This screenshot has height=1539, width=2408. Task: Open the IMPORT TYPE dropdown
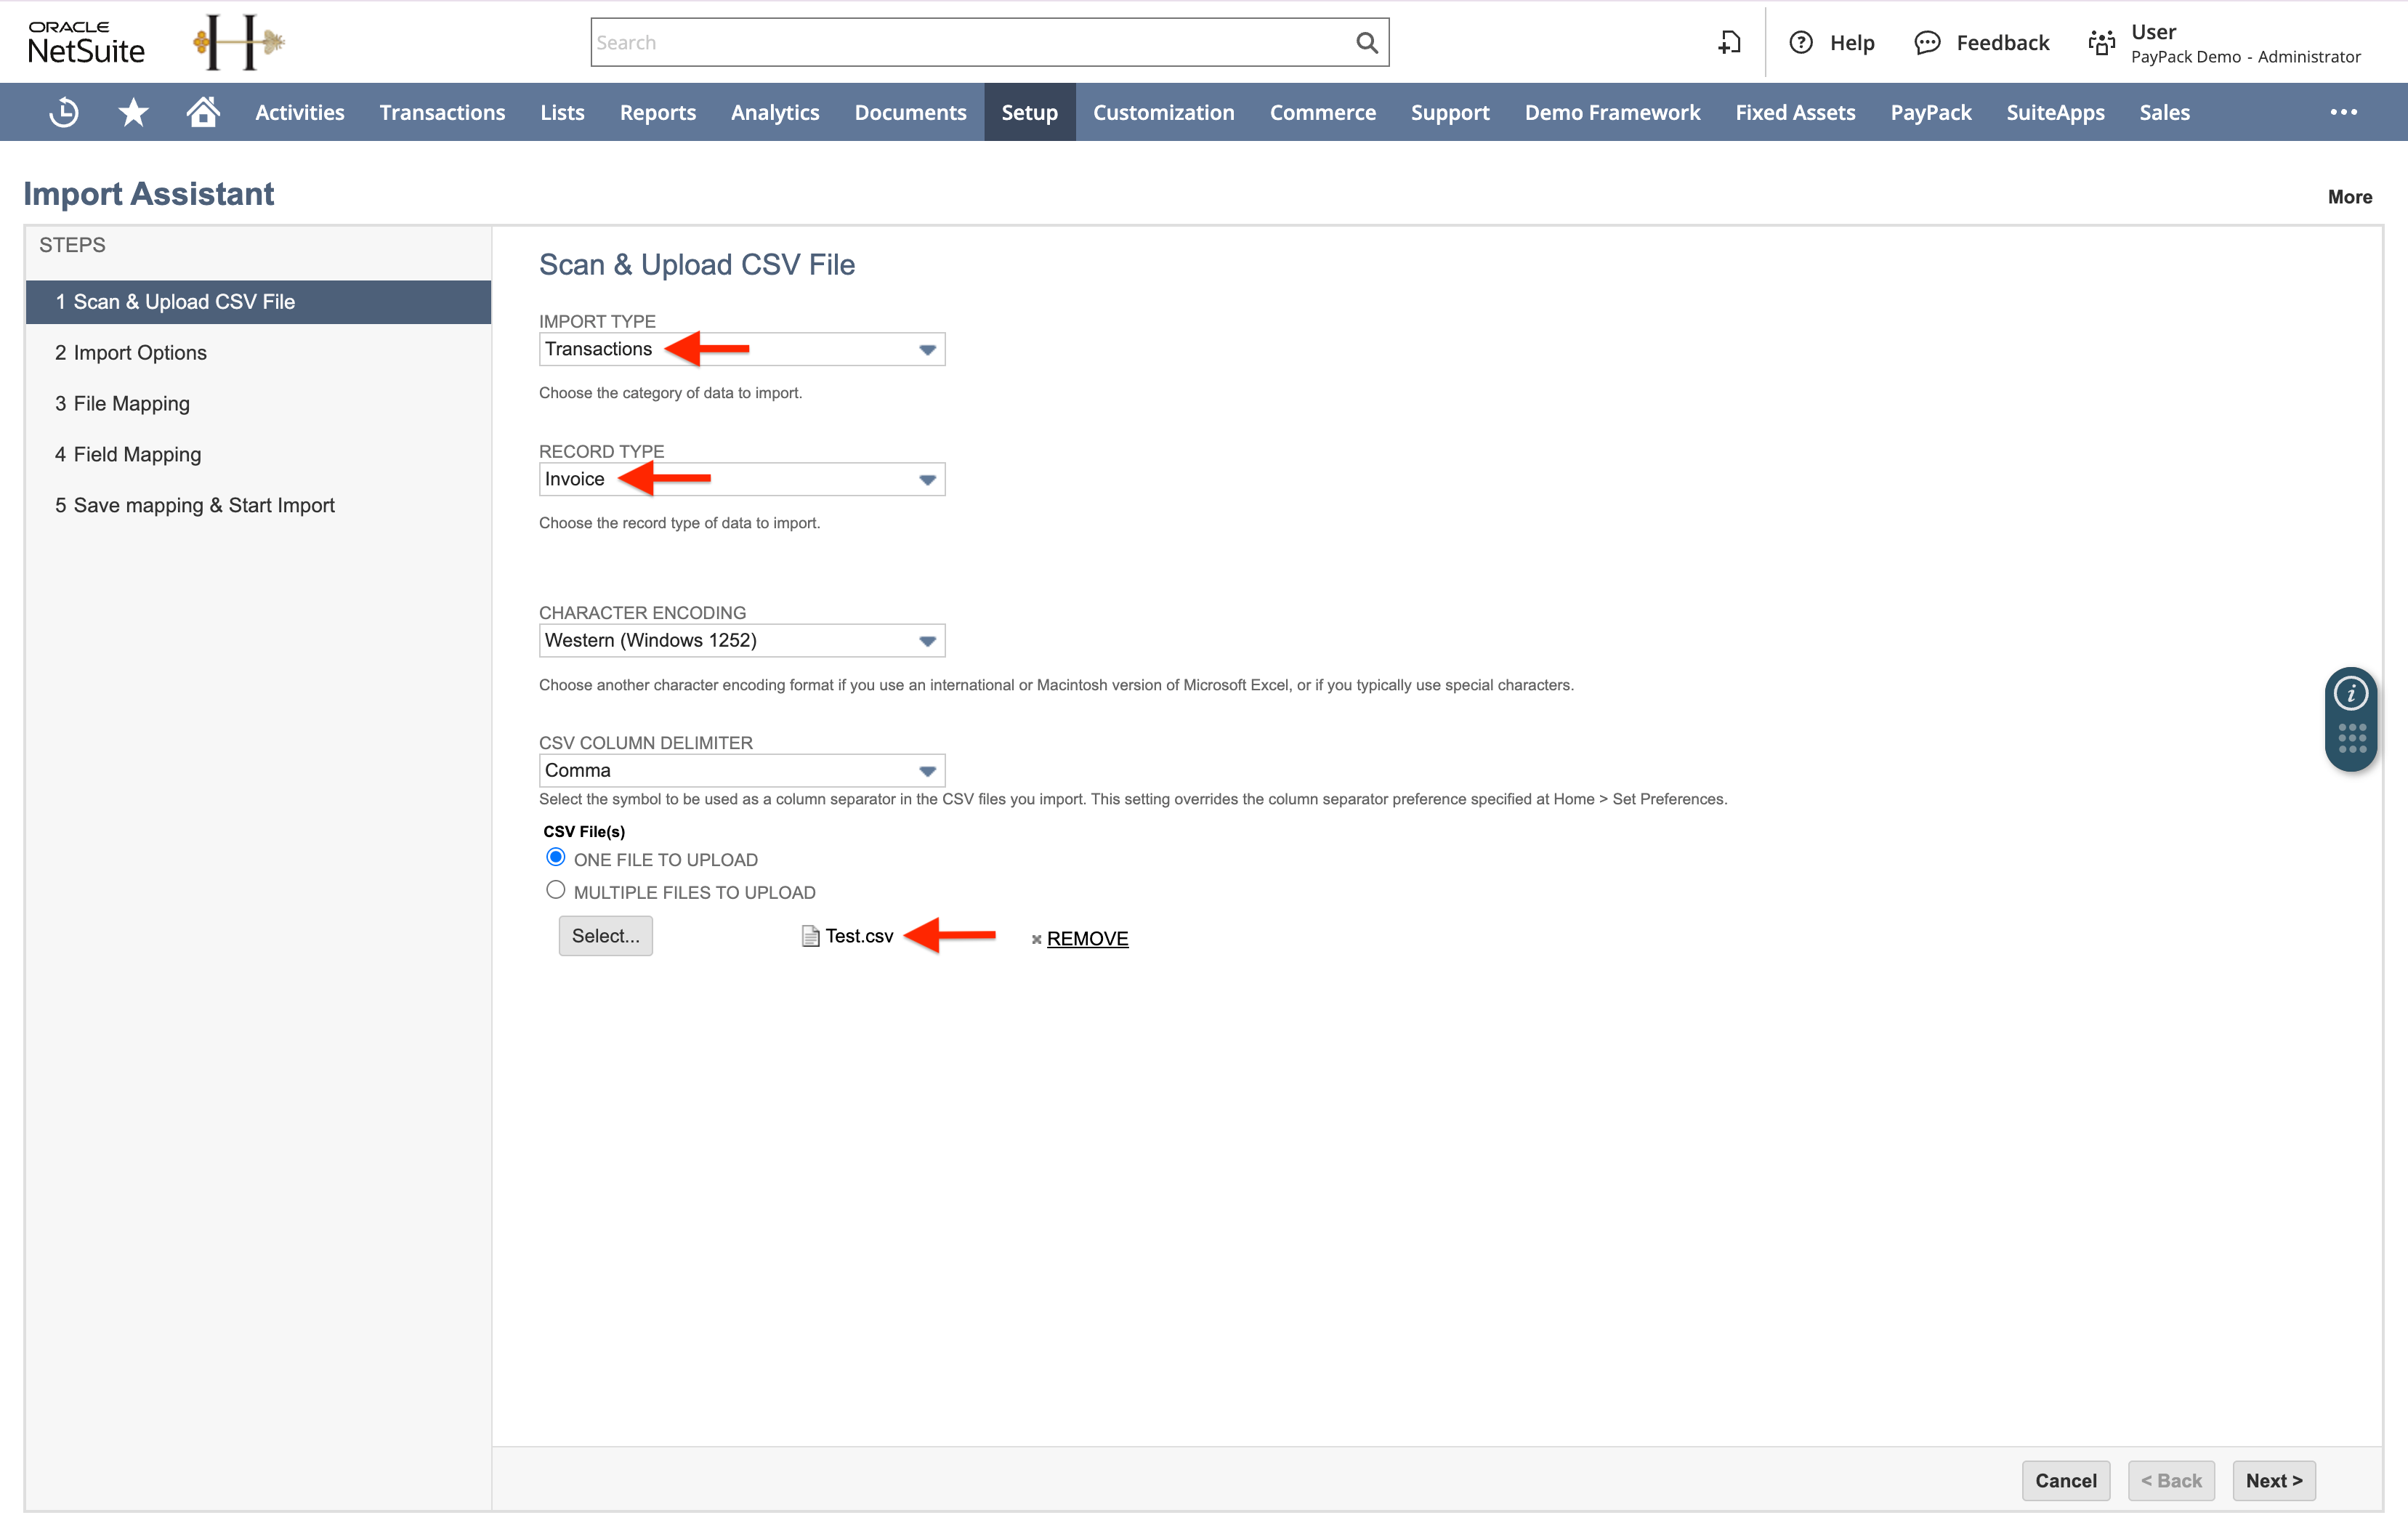(928, 349)
